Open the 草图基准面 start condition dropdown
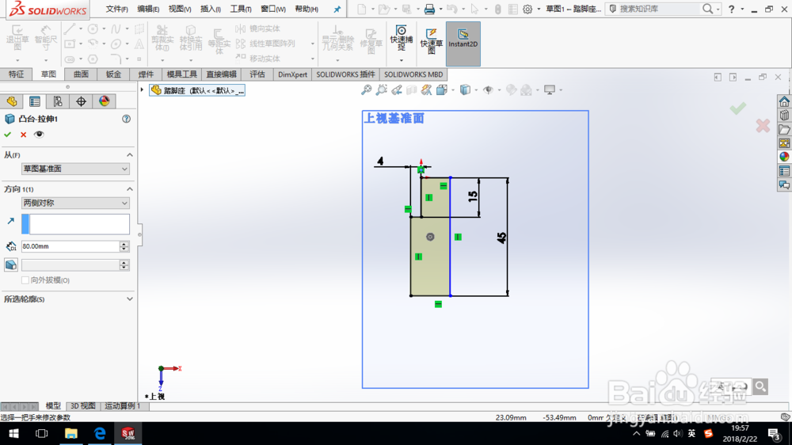This screenshot has width=792, height=445. 75,169
